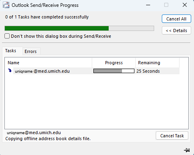194x155 pixels.
Task: Click the Outlook Send/Receive icon in title bar
Action: point(6,5)
